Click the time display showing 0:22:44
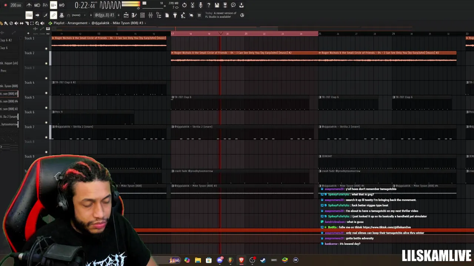This screenshot has width=474, height=266. pyautogui.click(x=85, y=5)
